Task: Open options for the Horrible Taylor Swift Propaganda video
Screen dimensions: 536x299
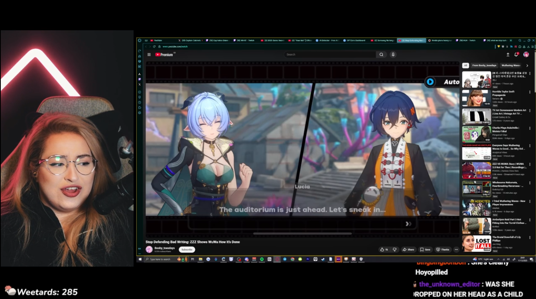Action: [x=530, y=92]
